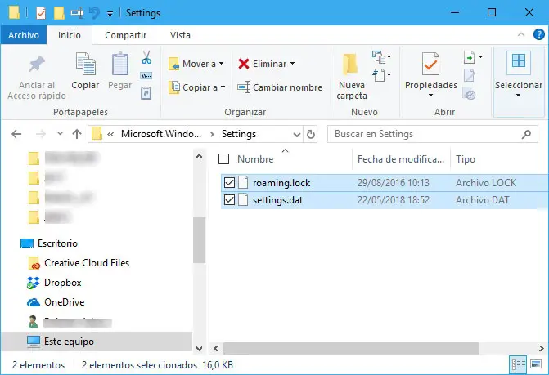
Task: Go back with the left arrow
Action: [16, 134]
